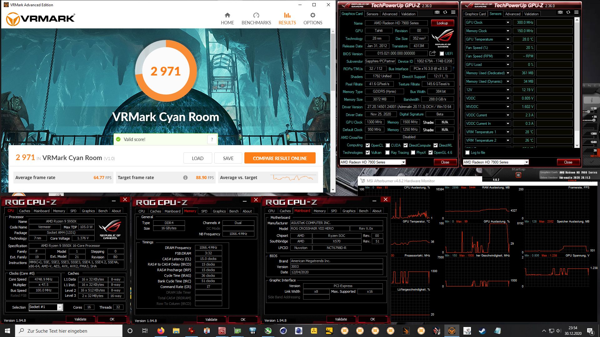
Task: Expand Fan Speed (%) sensor dropdown
Action: pyautogui.click(x=508, y=48)
